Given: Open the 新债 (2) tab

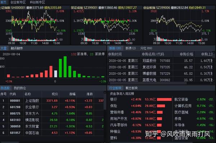Looking at the screenshot, I should pos(131,48).
